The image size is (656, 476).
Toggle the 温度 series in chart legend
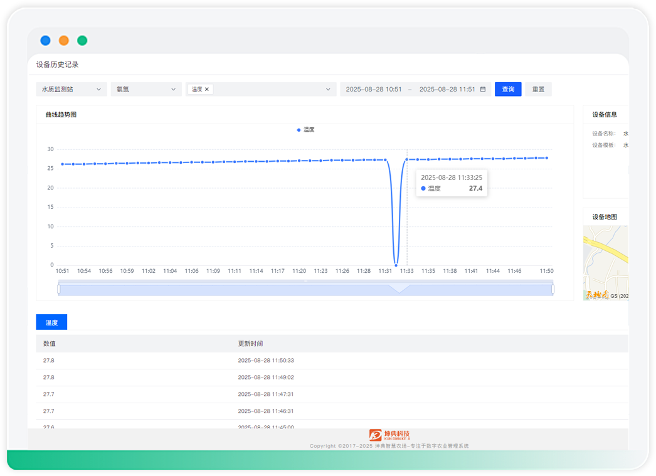(306, 130)
